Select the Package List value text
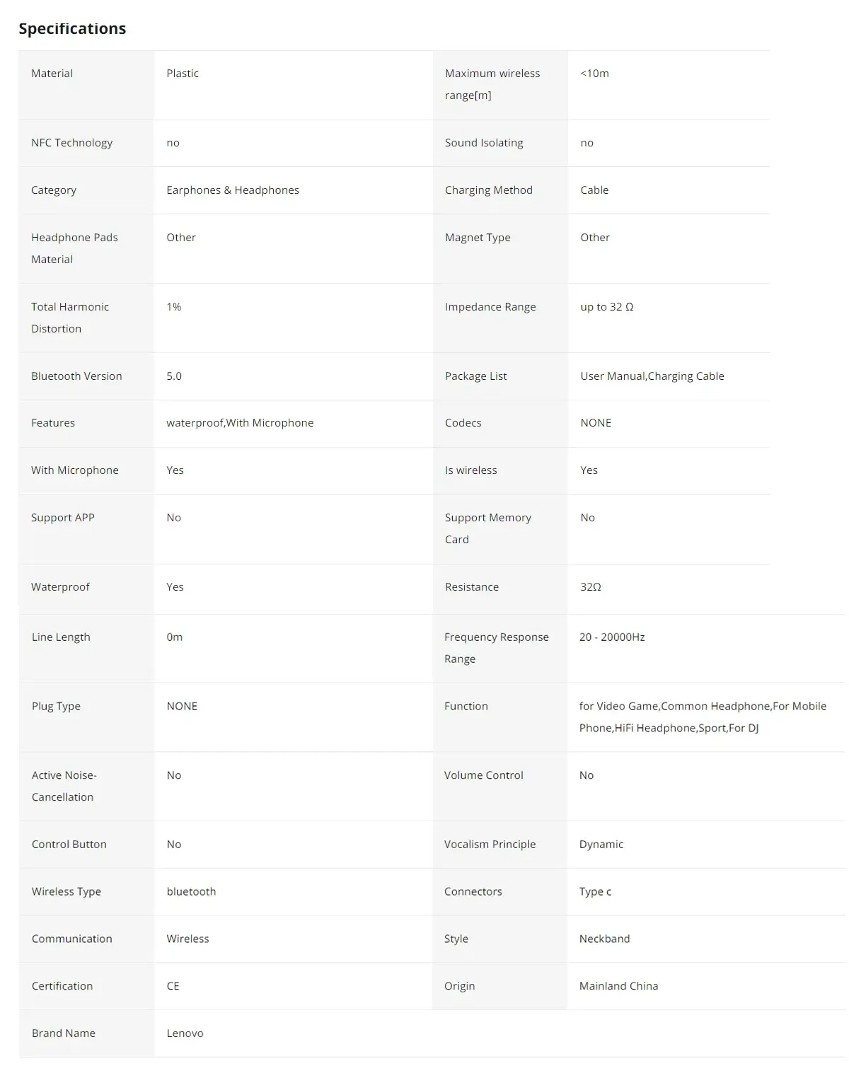Screen dimensions: 849x1078 [x=652, y=376]
